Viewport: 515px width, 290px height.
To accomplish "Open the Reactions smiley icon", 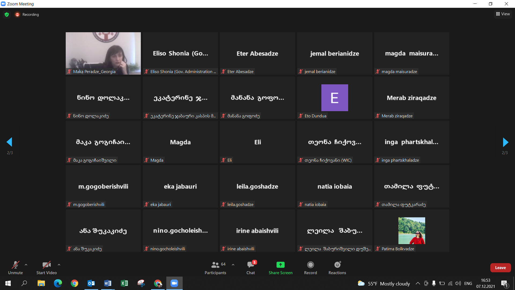I will 337,265.
